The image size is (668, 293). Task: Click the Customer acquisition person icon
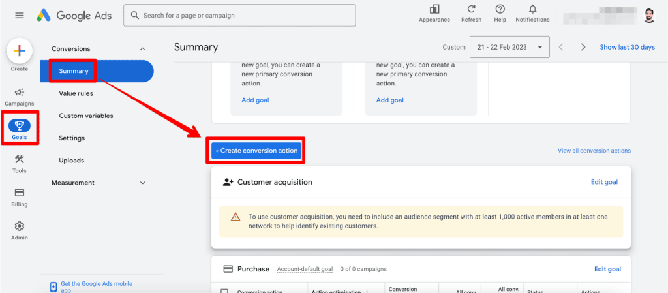[228, 182]
